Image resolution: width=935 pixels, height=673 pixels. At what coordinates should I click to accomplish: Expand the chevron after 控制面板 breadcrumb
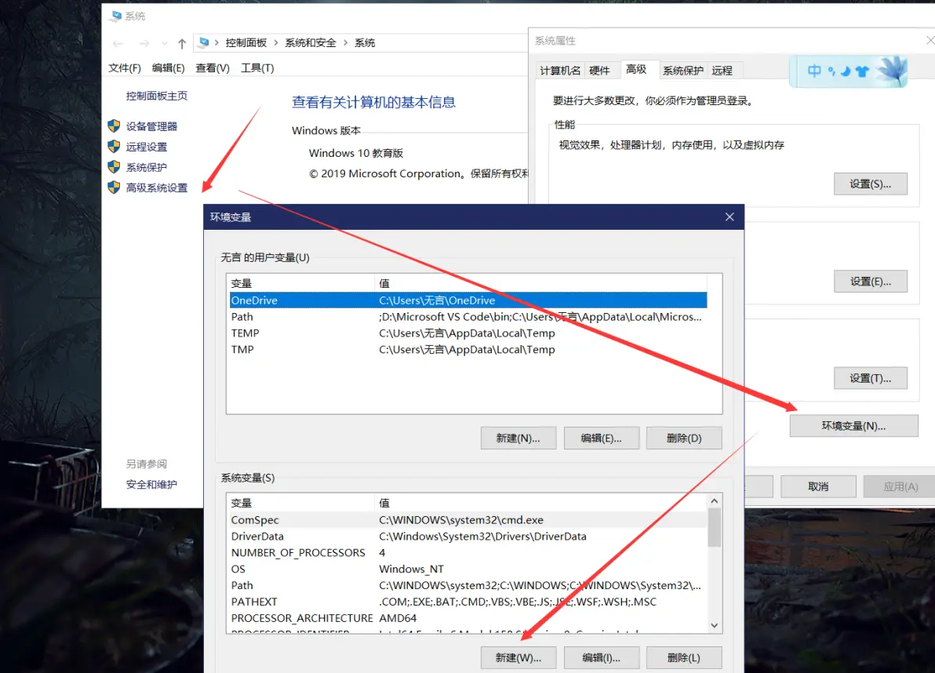[275, 43]
